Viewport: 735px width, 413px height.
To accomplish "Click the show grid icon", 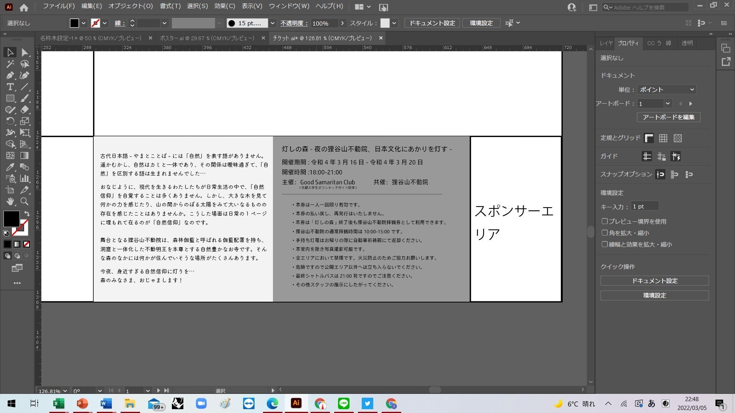I will click(x=663, y=138).
